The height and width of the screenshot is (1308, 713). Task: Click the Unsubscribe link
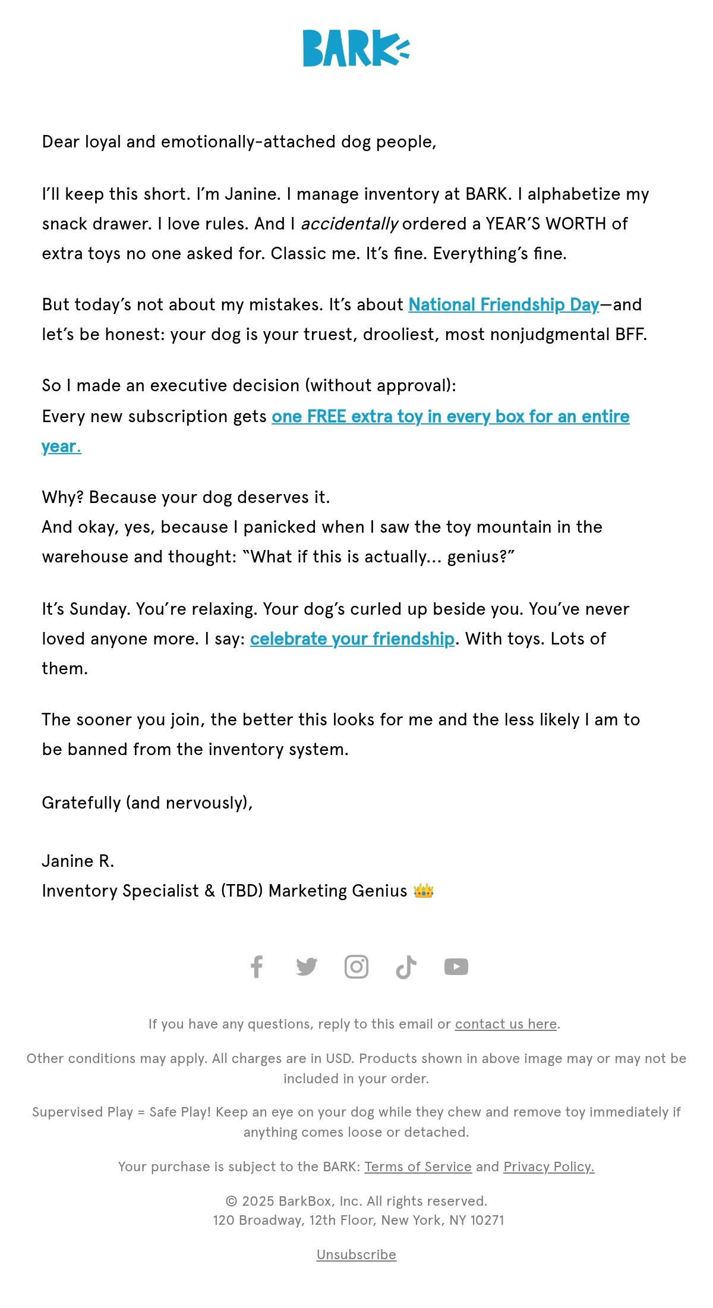point(356,1254)
